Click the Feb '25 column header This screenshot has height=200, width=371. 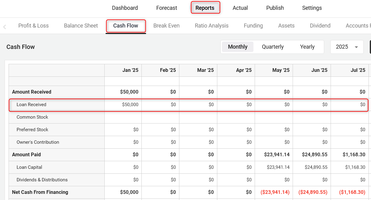pyautogui.click(x=160, y=70)
